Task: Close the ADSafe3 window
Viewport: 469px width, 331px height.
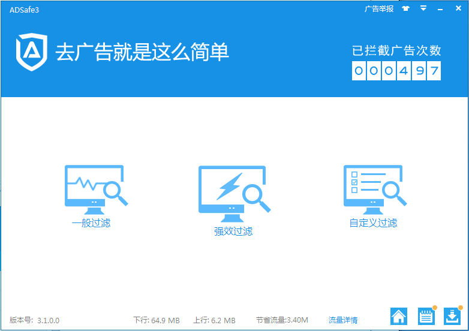Action: pyautogui.click(x=458, y=8)
